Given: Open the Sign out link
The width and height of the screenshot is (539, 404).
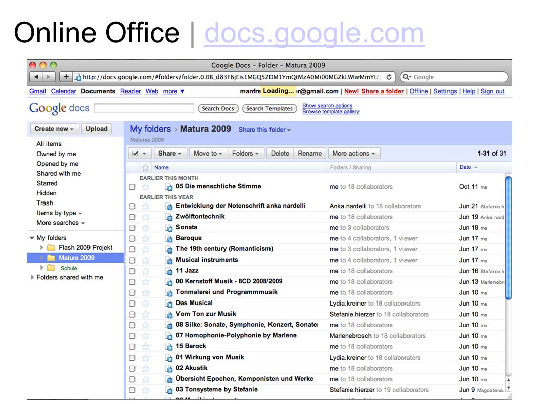Looking at the screenshot, I should (492, 91).
